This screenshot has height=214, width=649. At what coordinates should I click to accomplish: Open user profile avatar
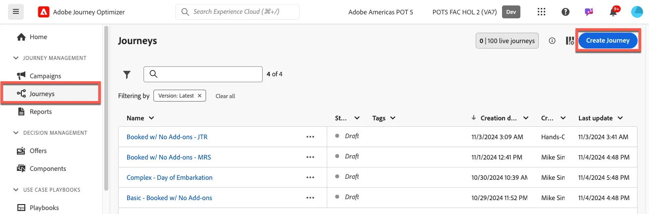(637, 12)
